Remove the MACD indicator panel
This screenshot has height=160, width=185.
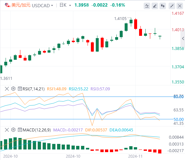click(7, 130)
